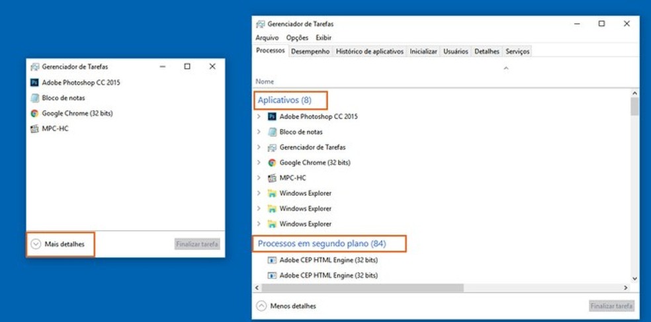
Task: Select MPC-HC text in small window
Action: pos(55,129)
